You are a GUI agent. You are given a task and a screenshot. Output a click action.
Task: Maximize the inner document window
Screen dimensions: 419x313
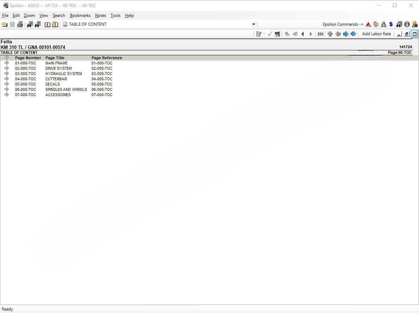(x=415, y=34)
